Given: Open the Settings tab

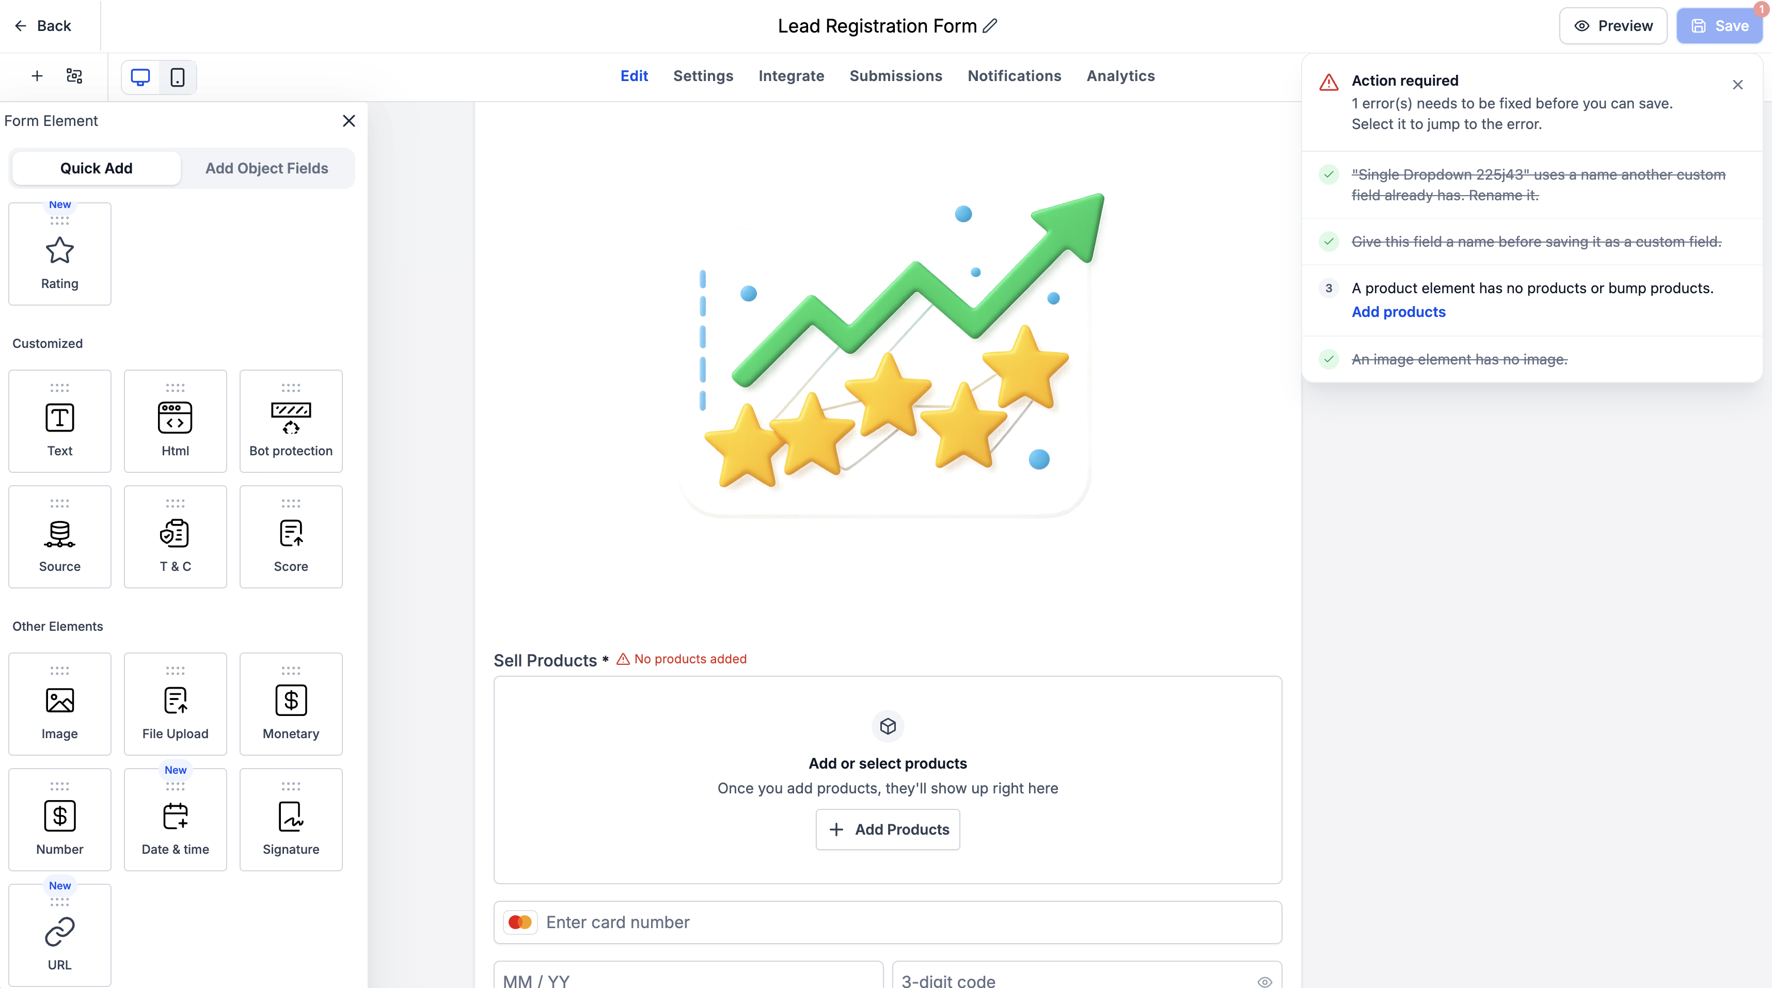Looking at the screenshot, I should point(703,76).
